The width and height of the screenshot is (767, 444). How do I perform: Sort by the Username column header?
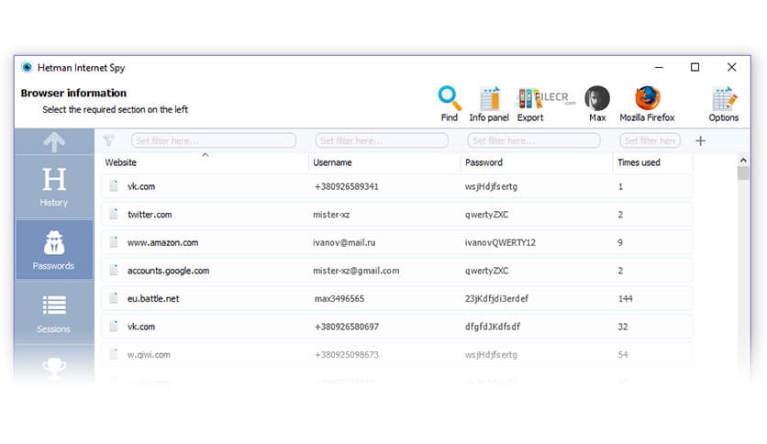tap(332, 162)
